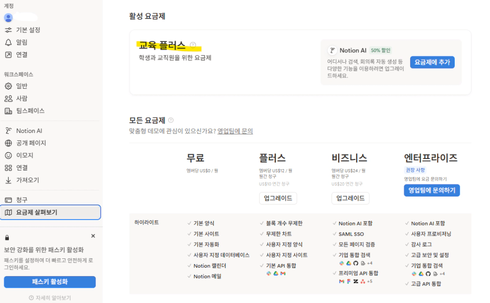Click the Notion 캘린더 feature row

coord(207,266)
